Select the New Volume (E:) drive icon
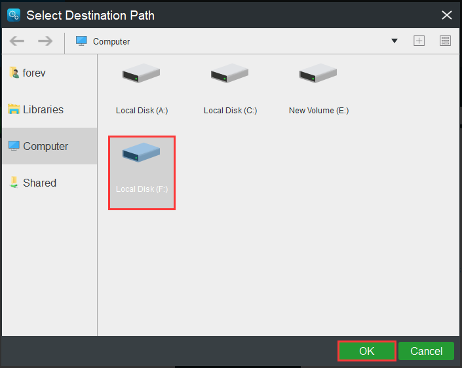The height and width of the screenshot is (368, 462). click(318, 73)
